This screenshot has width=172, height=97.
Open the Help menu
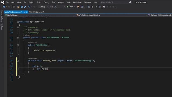(95, 2)
